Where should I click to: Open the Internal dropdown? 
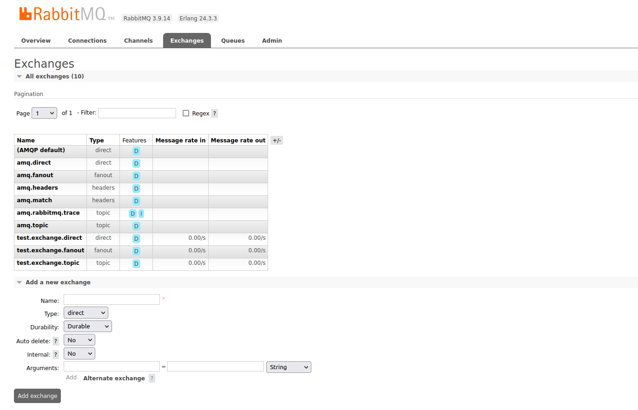click(79, 354)
